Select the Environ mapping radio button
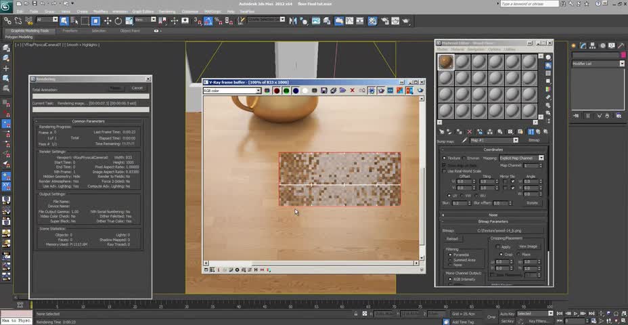Screen dimensions: 628x325 464,158
